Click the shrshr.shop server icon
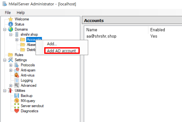 17,34
